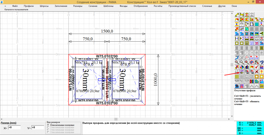Click the yellow three-pane frame icon
Viewport: 264px width, 135px height.
tap(247, 43)
